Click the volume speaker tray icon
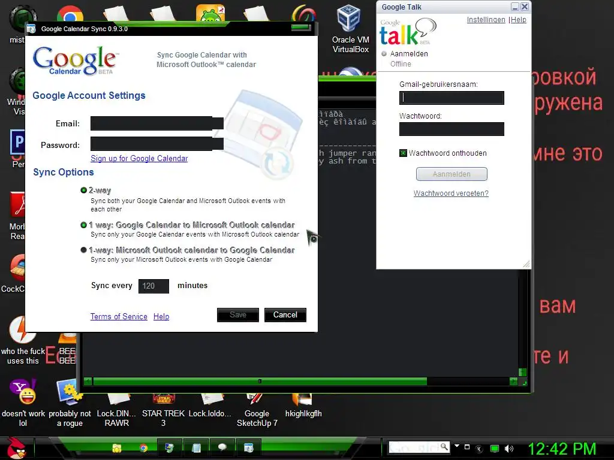 [508, 449]
